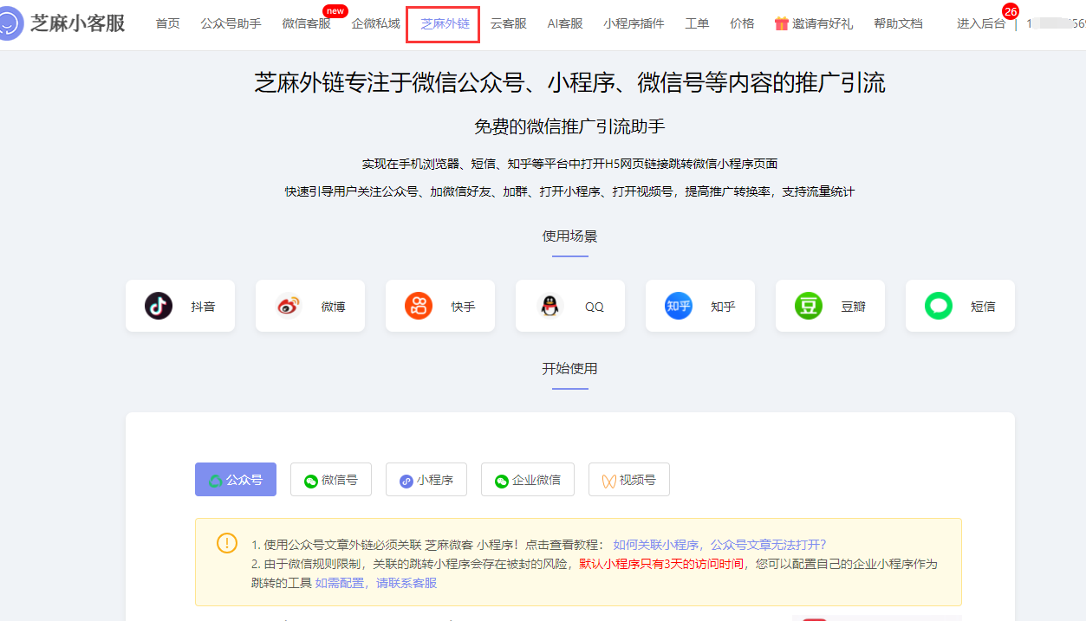Viewport: 1086px width, 621px height.
Task: Click the 知乎 Zhihu icon
Action: 679,306
